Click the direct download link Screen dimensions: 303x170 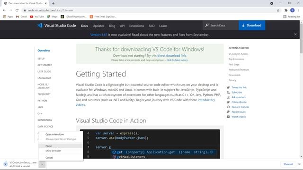pyautogui.click(x=171, y=56)
